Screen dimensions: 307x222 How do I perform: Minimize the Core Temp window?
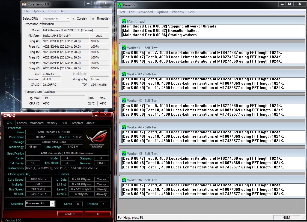(x=88, y=3)
